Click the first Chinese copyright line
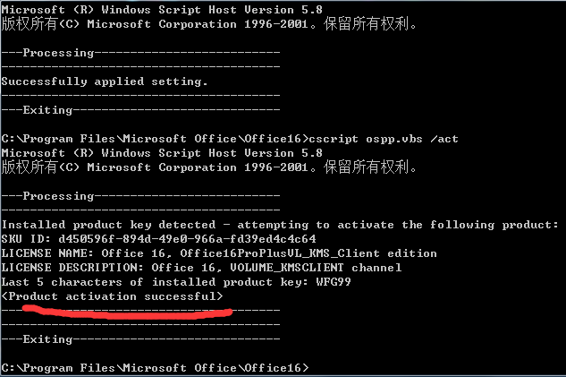This screenshot has width=566, height=377. 209,24
